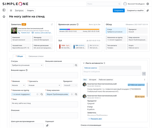Click the Внешняя задача text area
This screenshot has height=134, width=157.
(44, 75)
